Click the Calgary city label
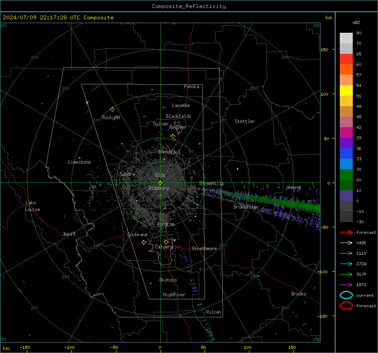 [x=164, y=247]
